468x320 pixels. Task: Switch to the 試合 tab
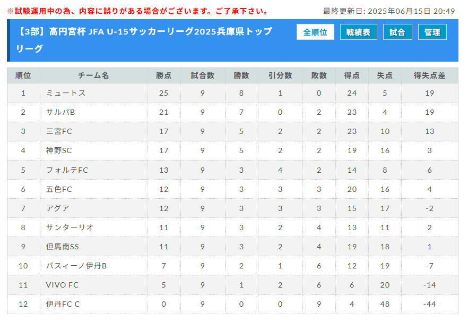tap(397, 32)
